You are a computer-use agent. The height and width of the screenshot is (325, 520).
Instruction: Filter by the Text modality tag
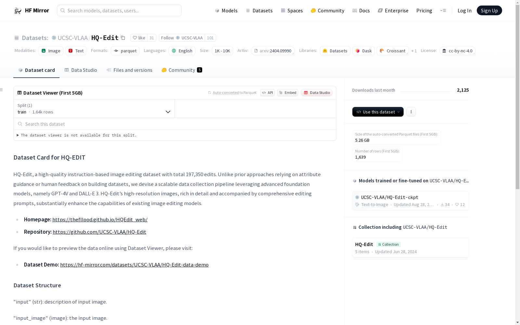coord(76,51)
